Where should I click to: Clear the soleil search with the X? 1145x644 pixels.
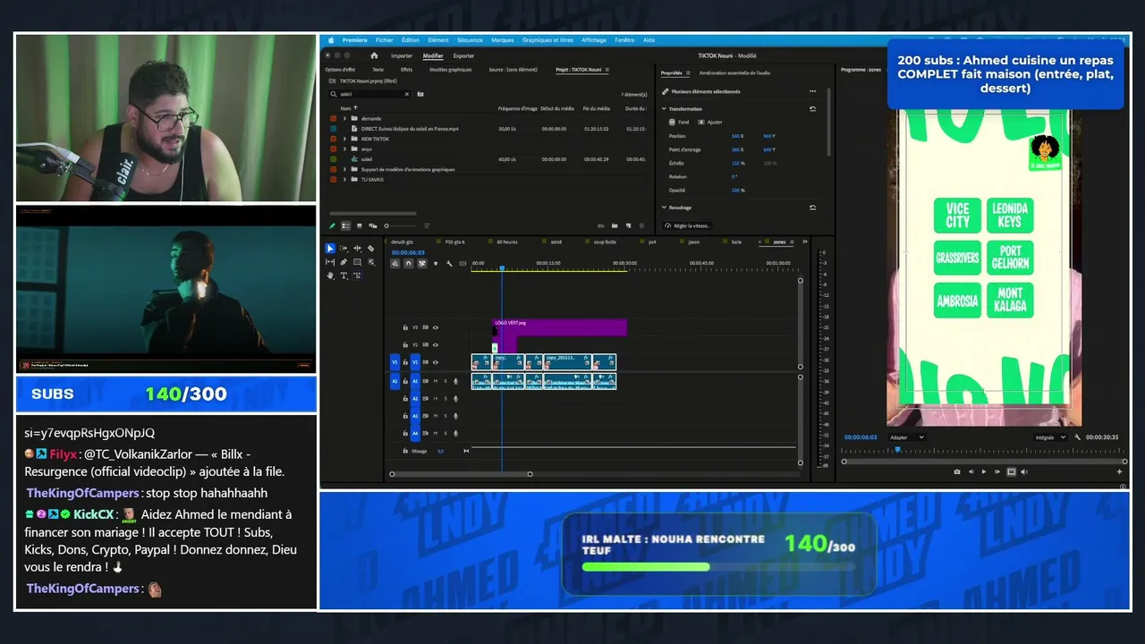coord(407,94)
